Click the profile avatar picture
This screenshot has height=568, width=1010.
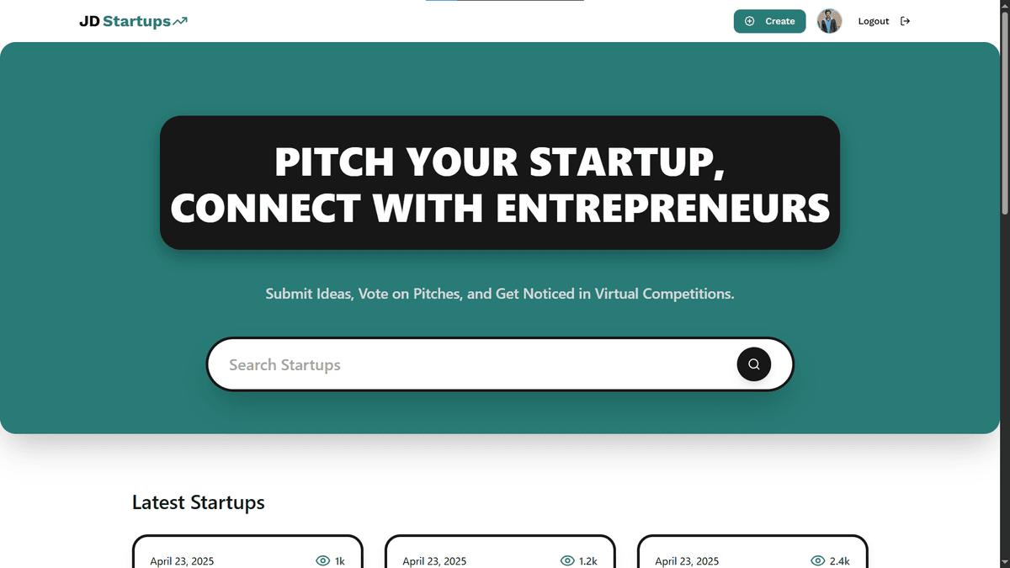830,20
